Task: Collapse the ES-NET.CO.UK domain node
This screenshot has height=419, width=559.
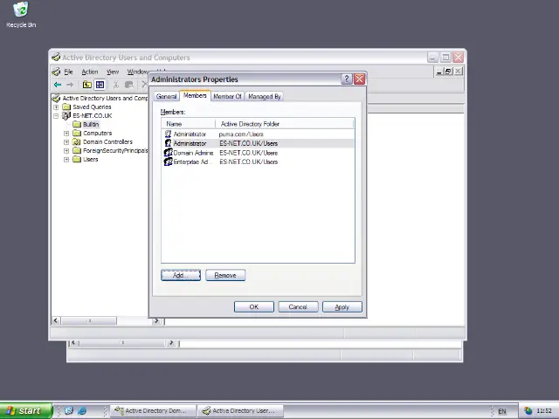Action: pyautogui.click(x=56, y=116)
